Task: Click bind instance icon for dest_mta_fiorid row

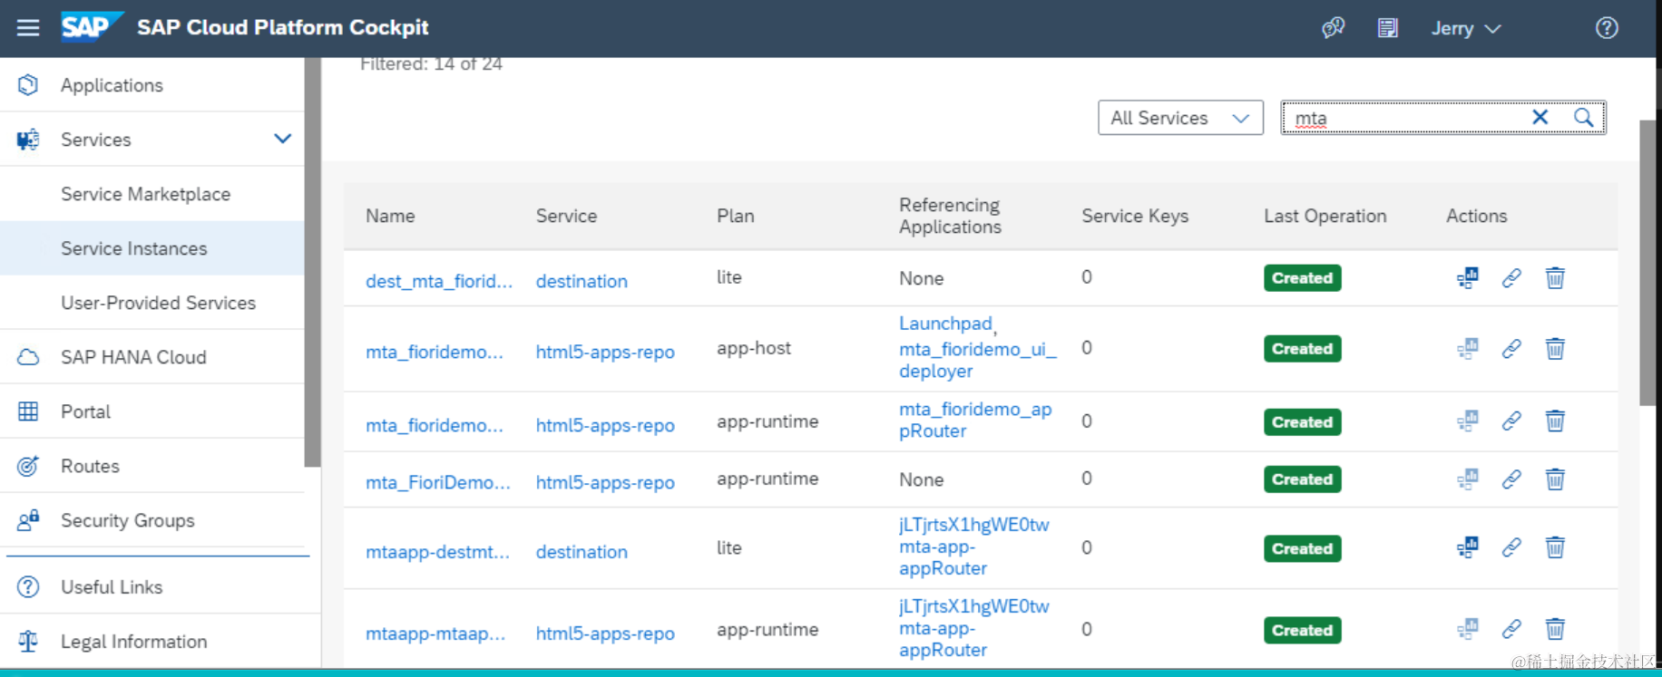Action: [1467, 278]
